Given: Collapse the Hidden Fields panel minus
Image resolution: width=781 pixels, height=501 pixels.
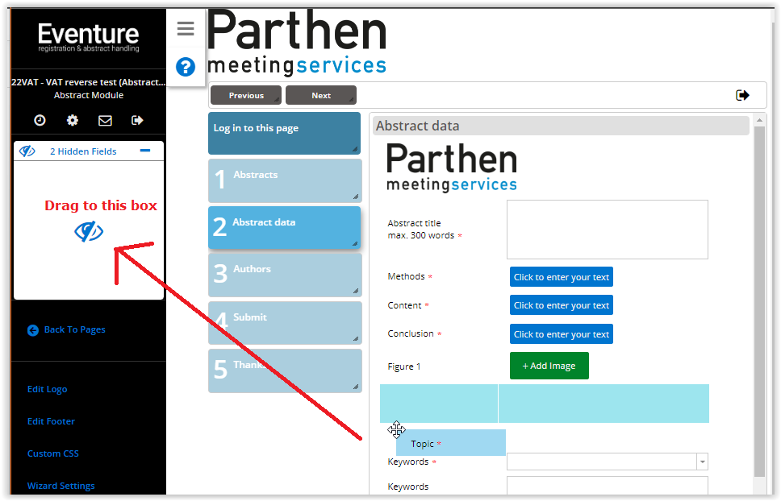Looking at the screenshot, I should (x=145, y=150).
